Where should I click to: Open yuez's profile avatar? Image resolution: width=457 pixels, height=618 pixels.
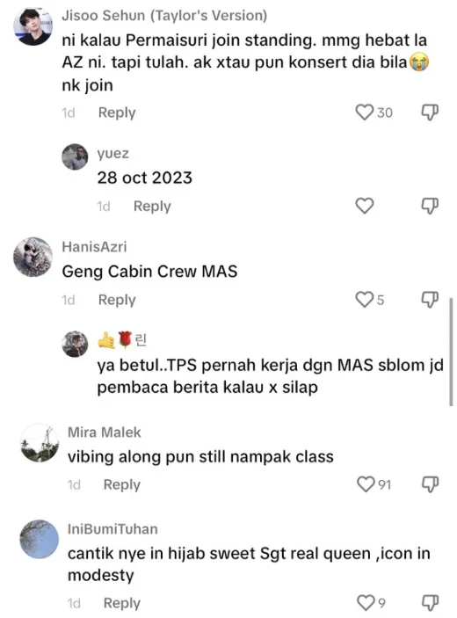75,156
